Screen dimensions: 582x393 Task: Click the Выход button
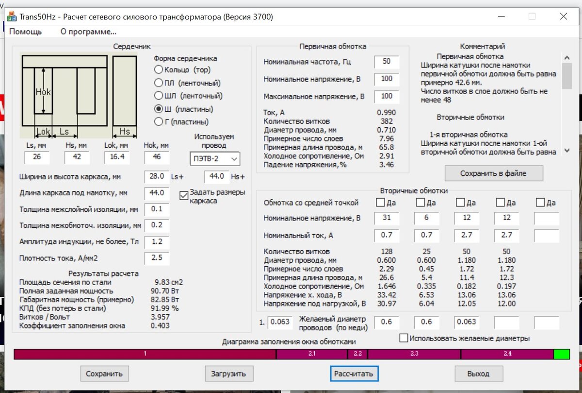point(479,374)
